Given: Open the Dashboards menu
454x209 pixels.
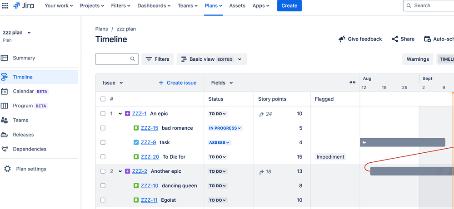Looking at the screenshot, I should tap(154, 6).
